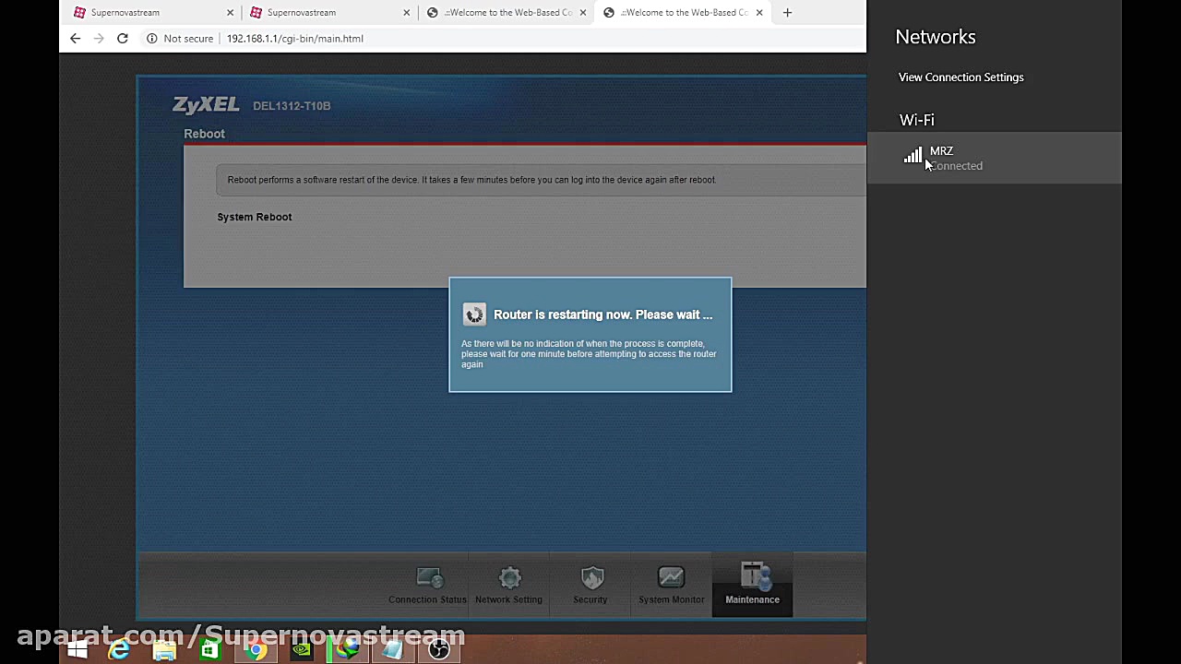Go back in the browser
Screen dimensions: 1181x664
(76, 39)
